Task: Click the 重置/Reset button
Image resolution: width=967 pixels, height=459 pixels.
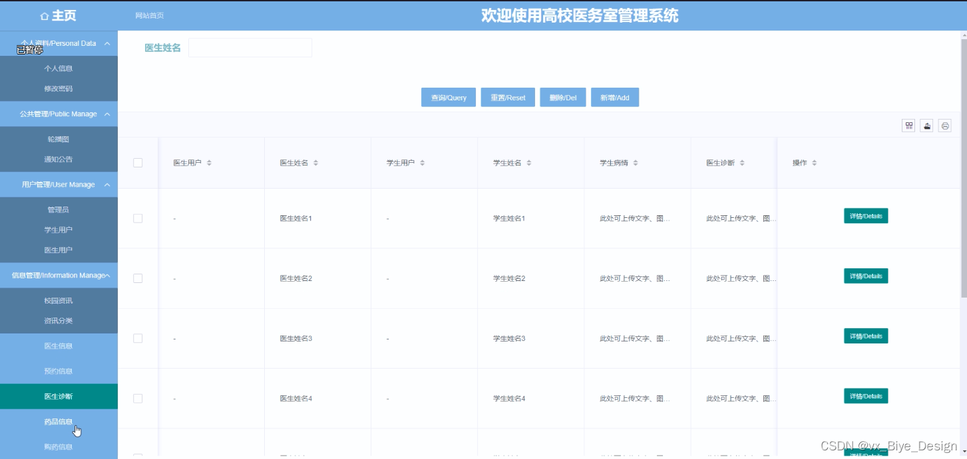Action: pyautogui.click(x=508, y=98)
